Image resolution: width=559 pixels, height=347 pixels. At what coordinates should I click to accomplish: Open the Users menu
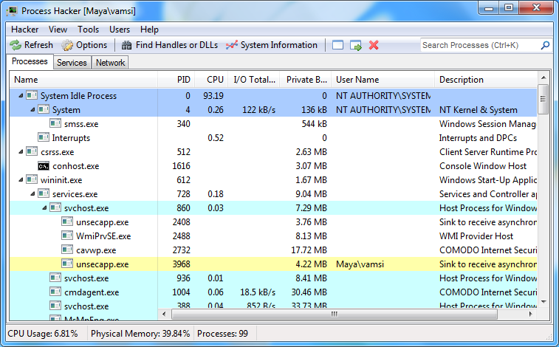[x=120, y=30]
